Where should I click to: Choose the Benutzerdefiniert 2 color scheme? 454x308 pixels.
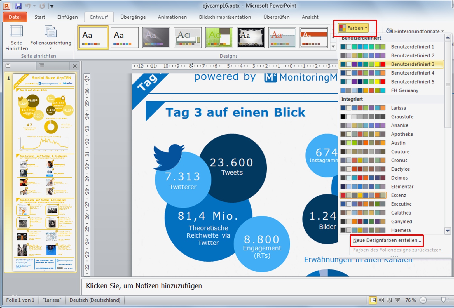tap(391, 55)
